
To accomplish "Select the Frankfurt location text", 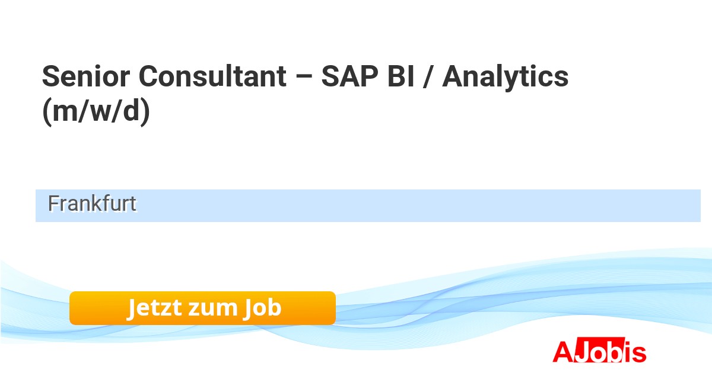I will pyautogui.click(x=92, y=204).
